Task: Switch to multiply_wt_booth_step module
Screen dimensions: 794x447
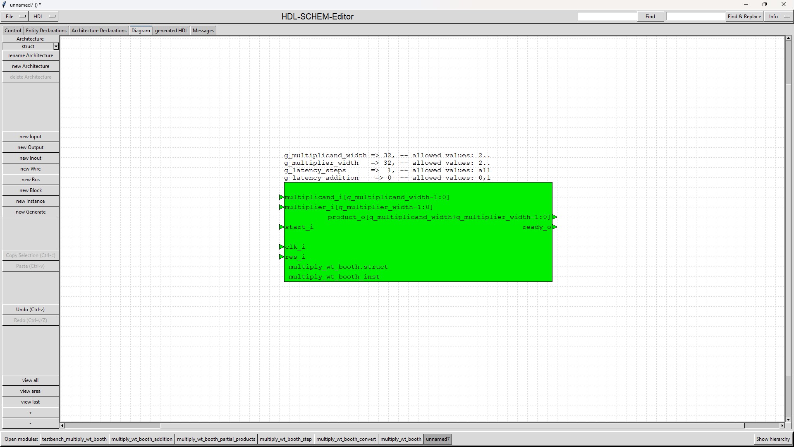Action: click(x=285, y=439)
